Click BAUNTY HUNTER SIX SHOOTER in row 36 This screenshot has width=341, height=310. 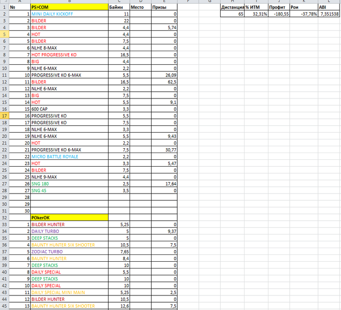pos(69,245)
